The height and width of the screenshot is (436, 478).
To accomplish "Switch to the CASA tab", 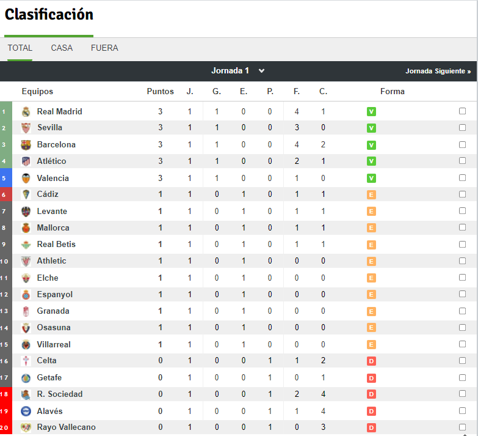I will pyautogui.click(x=62, y=48).
